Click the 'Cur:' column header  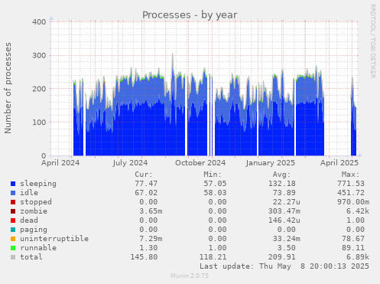pyautogui.click(x=144, y=175)
